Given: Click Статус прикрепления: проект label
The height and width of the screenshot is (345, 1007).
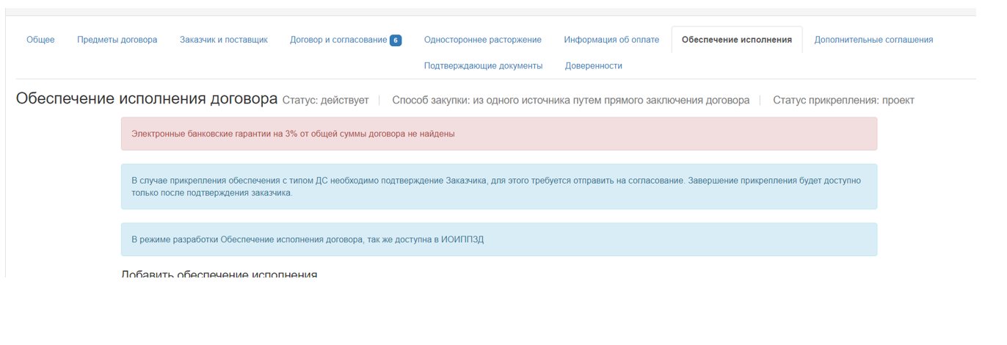Looking at the screenshot, I should (x=843, y=101).
